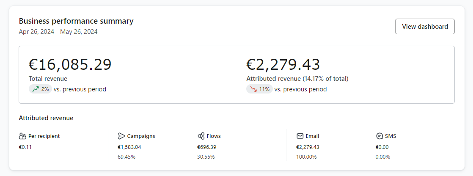Viewport: 473px width, 176px height.
Task: Click the Campaigns 69.45% percentage
Action: pyautogui.click(x=126, y=157)
